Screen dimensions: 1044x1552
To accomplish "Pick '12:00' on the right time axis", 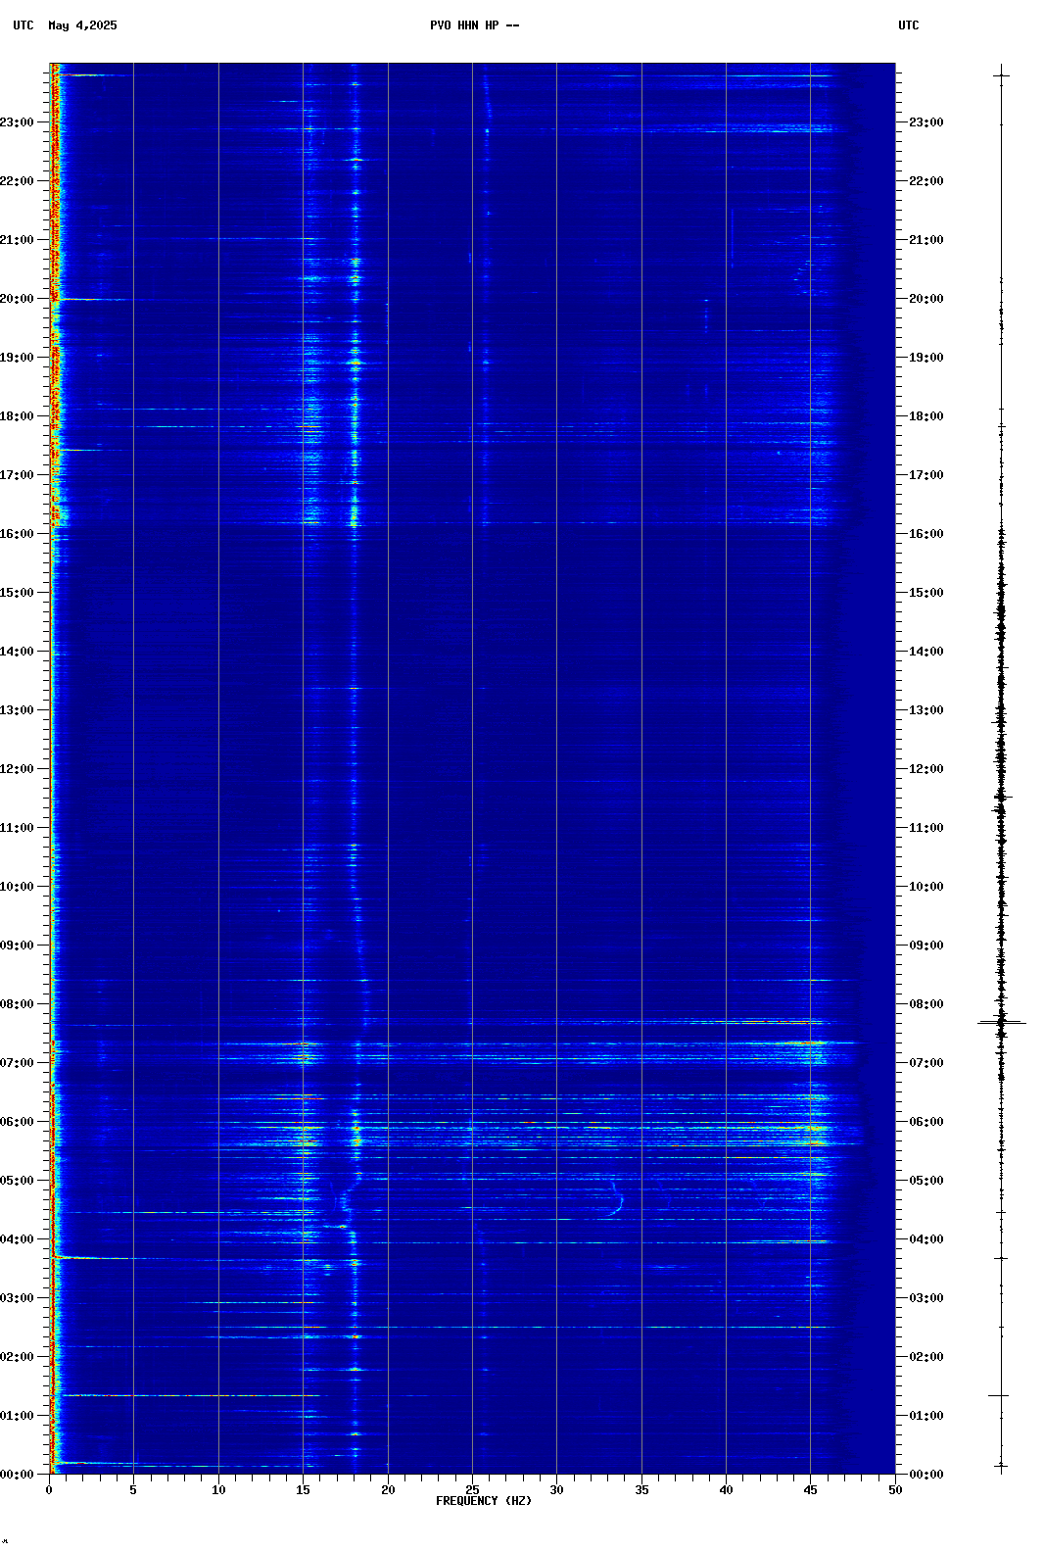I will (926, 769).
